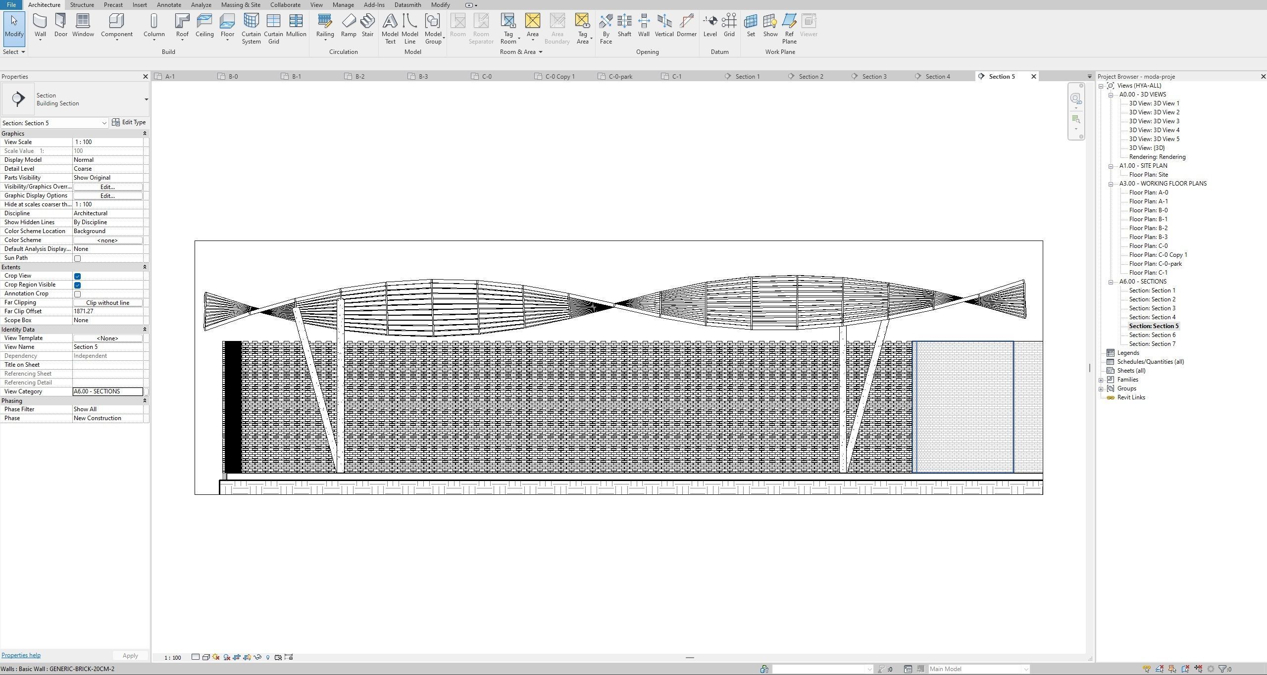Open the View Scale dropdown in view controls

[x=172, y=657]
